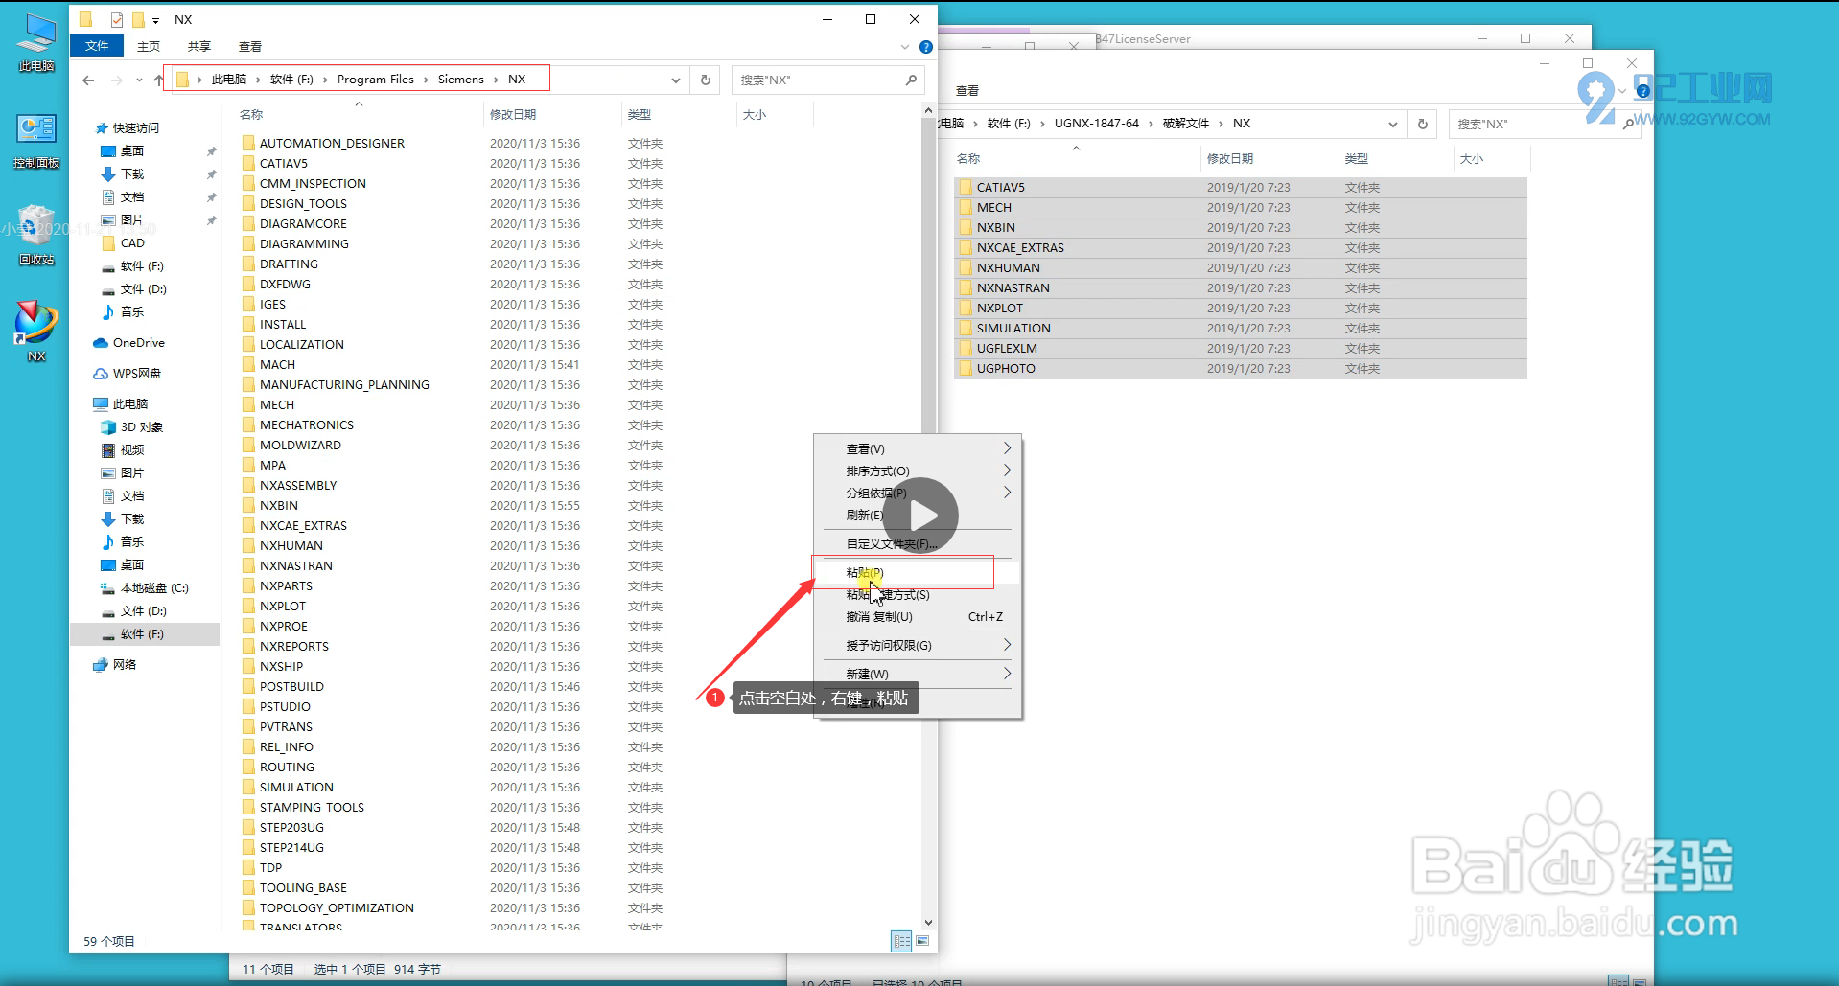The image size is (1839, 986).
Task: Select the CAD folder under quick access
Action: click(123, 242)
